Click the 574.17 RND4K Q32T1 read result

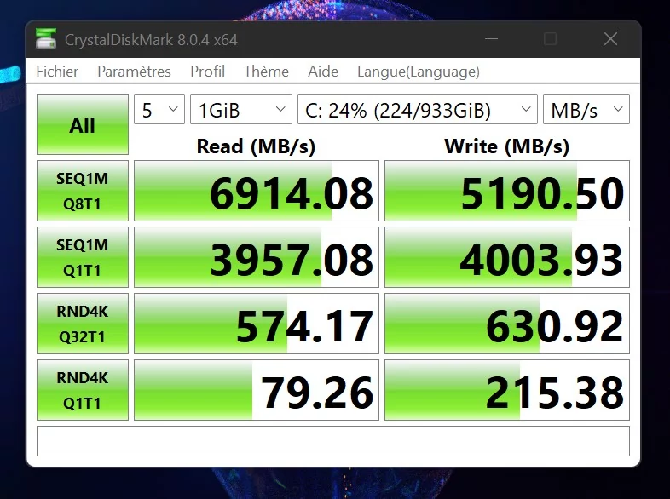[x=257, y=324]
